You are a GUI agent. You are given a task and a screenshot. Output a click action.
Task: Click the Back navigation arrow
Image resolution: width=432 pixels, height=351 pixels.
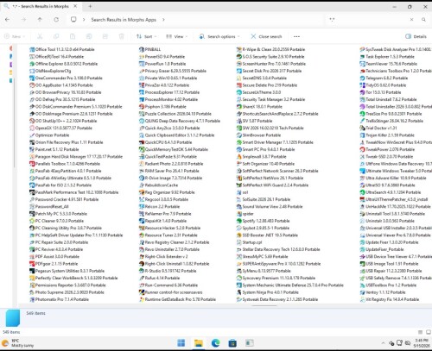pyautogui.click(x=8, y=20)
